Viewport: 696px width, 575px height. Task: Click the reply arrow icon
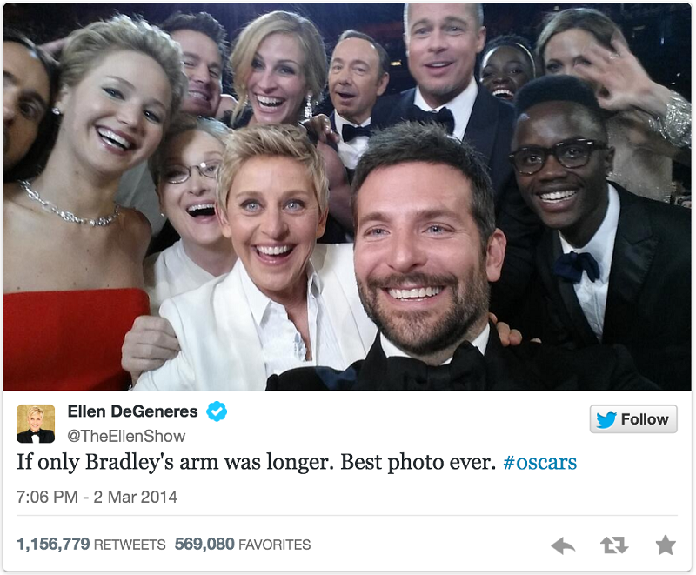563,545
